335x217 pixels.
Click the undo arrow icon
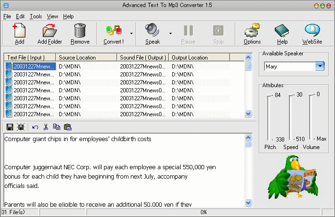[35, 127]
